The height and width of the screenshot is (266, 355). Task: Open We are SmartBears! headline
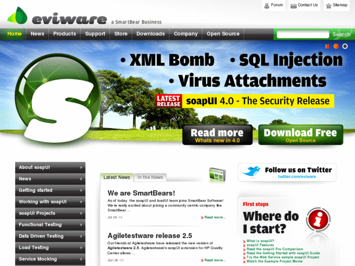(x=141, y=193)
